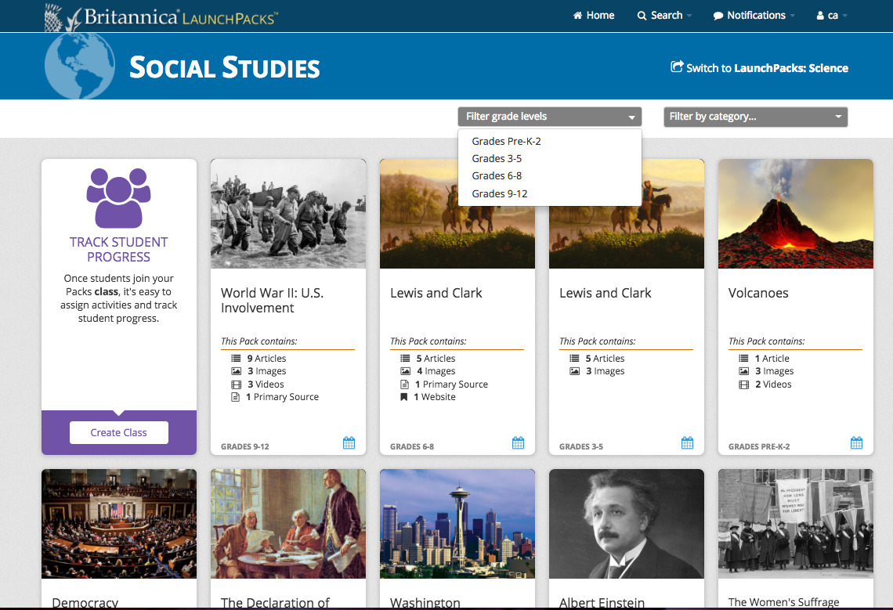Open the Search menu in header

tap(664, 16)
